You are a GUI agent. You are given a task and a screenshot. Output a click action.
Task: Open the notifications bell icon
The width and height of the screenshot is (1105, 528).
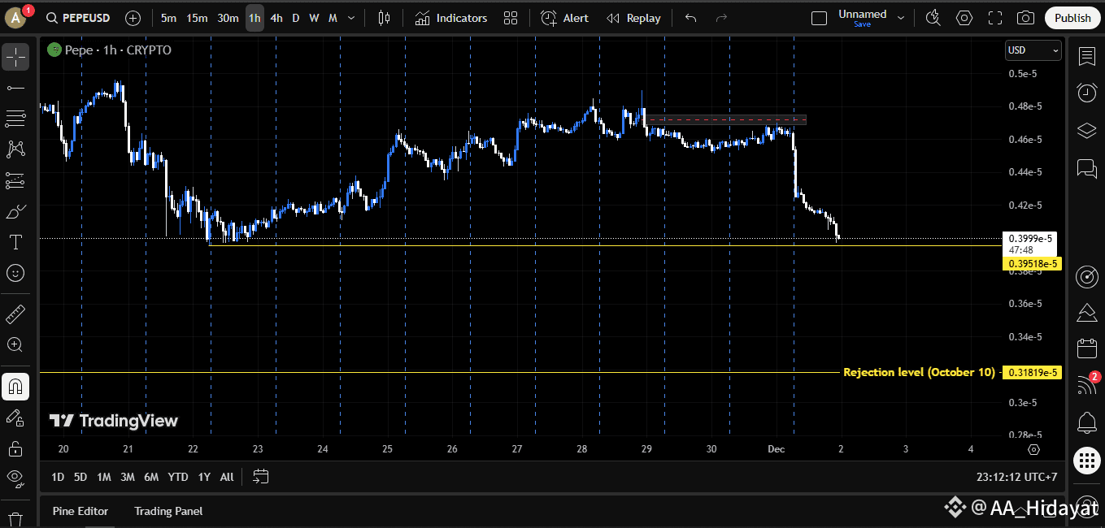tap(1087, 422)
